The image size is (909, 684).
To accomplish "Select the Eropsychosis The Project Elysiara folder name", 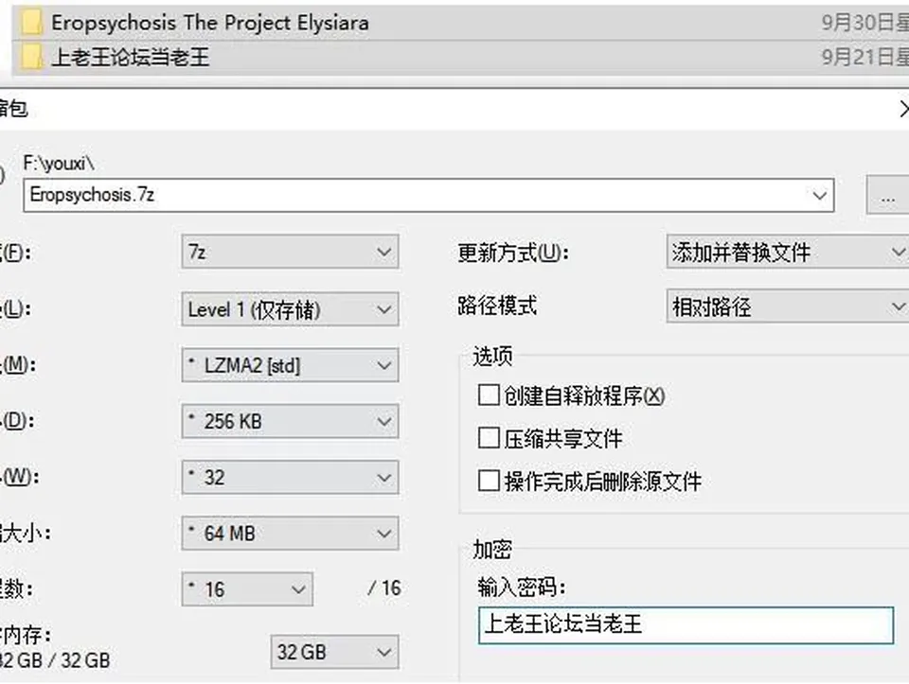I will tap(210, 23).
